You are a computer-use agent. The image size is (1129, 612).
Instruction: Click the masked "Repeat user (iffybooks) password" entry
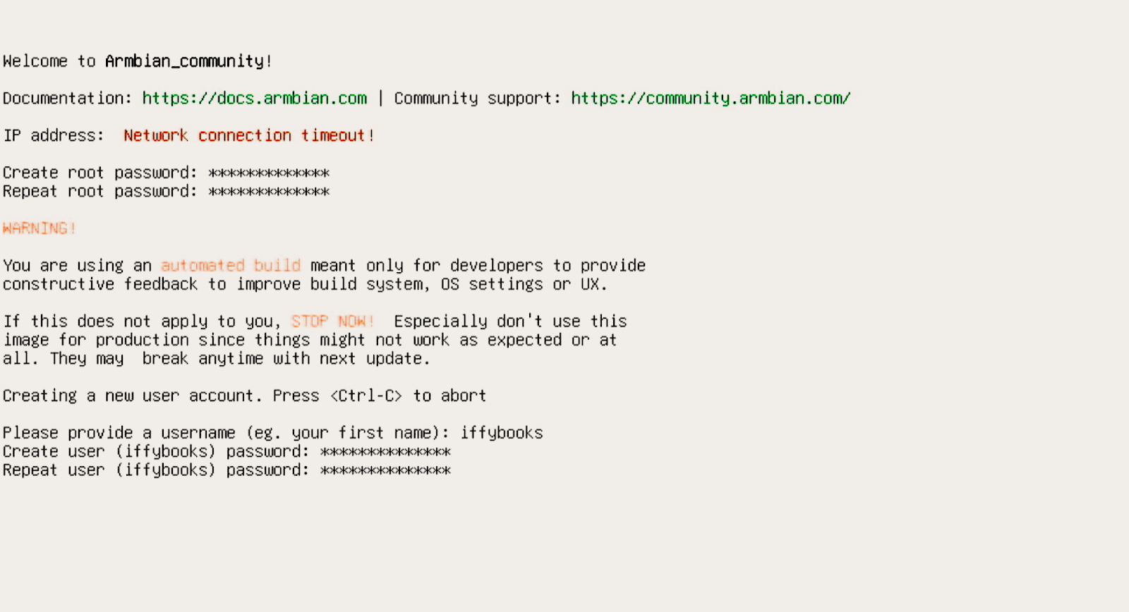(385, 470)
